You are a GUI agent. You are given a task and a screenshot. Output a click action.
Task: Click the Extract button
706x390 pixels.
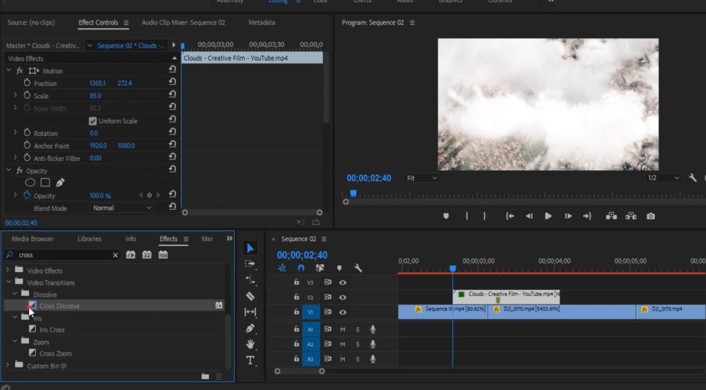coord(631,216)
